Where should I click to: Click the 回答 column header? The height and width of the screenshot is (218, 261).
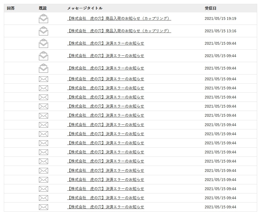coord(11,8)
